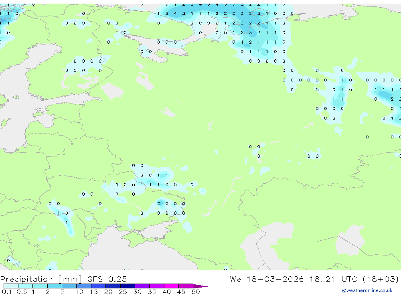Click the arrow tip beyond 50 mm
The image size is (401, 294).
point(200,286)
